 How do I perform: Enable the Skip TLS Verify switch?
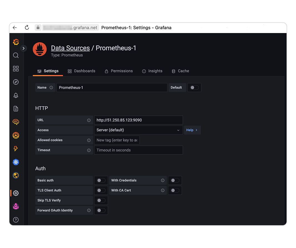(101, 201)
